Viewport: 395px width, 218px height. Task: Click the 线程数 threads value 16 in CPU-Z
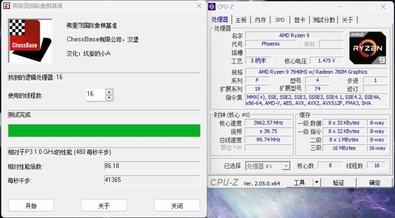[x=377, y=166]
